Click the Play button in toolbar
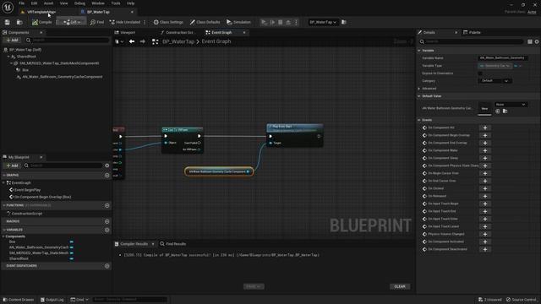 [264, 22]
